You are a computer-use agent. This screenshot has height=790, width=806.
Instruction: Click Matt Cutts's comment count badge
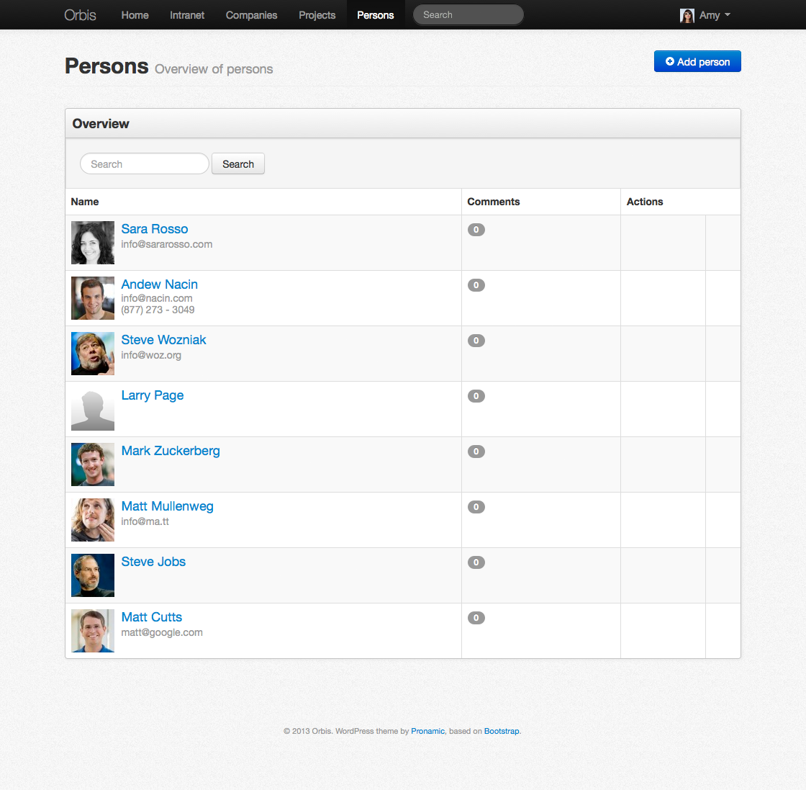(x=476, y=618)
